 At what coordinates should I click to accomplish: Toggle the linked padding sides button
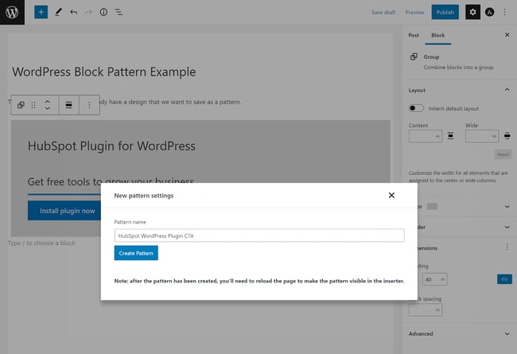[x=503, y=279]
